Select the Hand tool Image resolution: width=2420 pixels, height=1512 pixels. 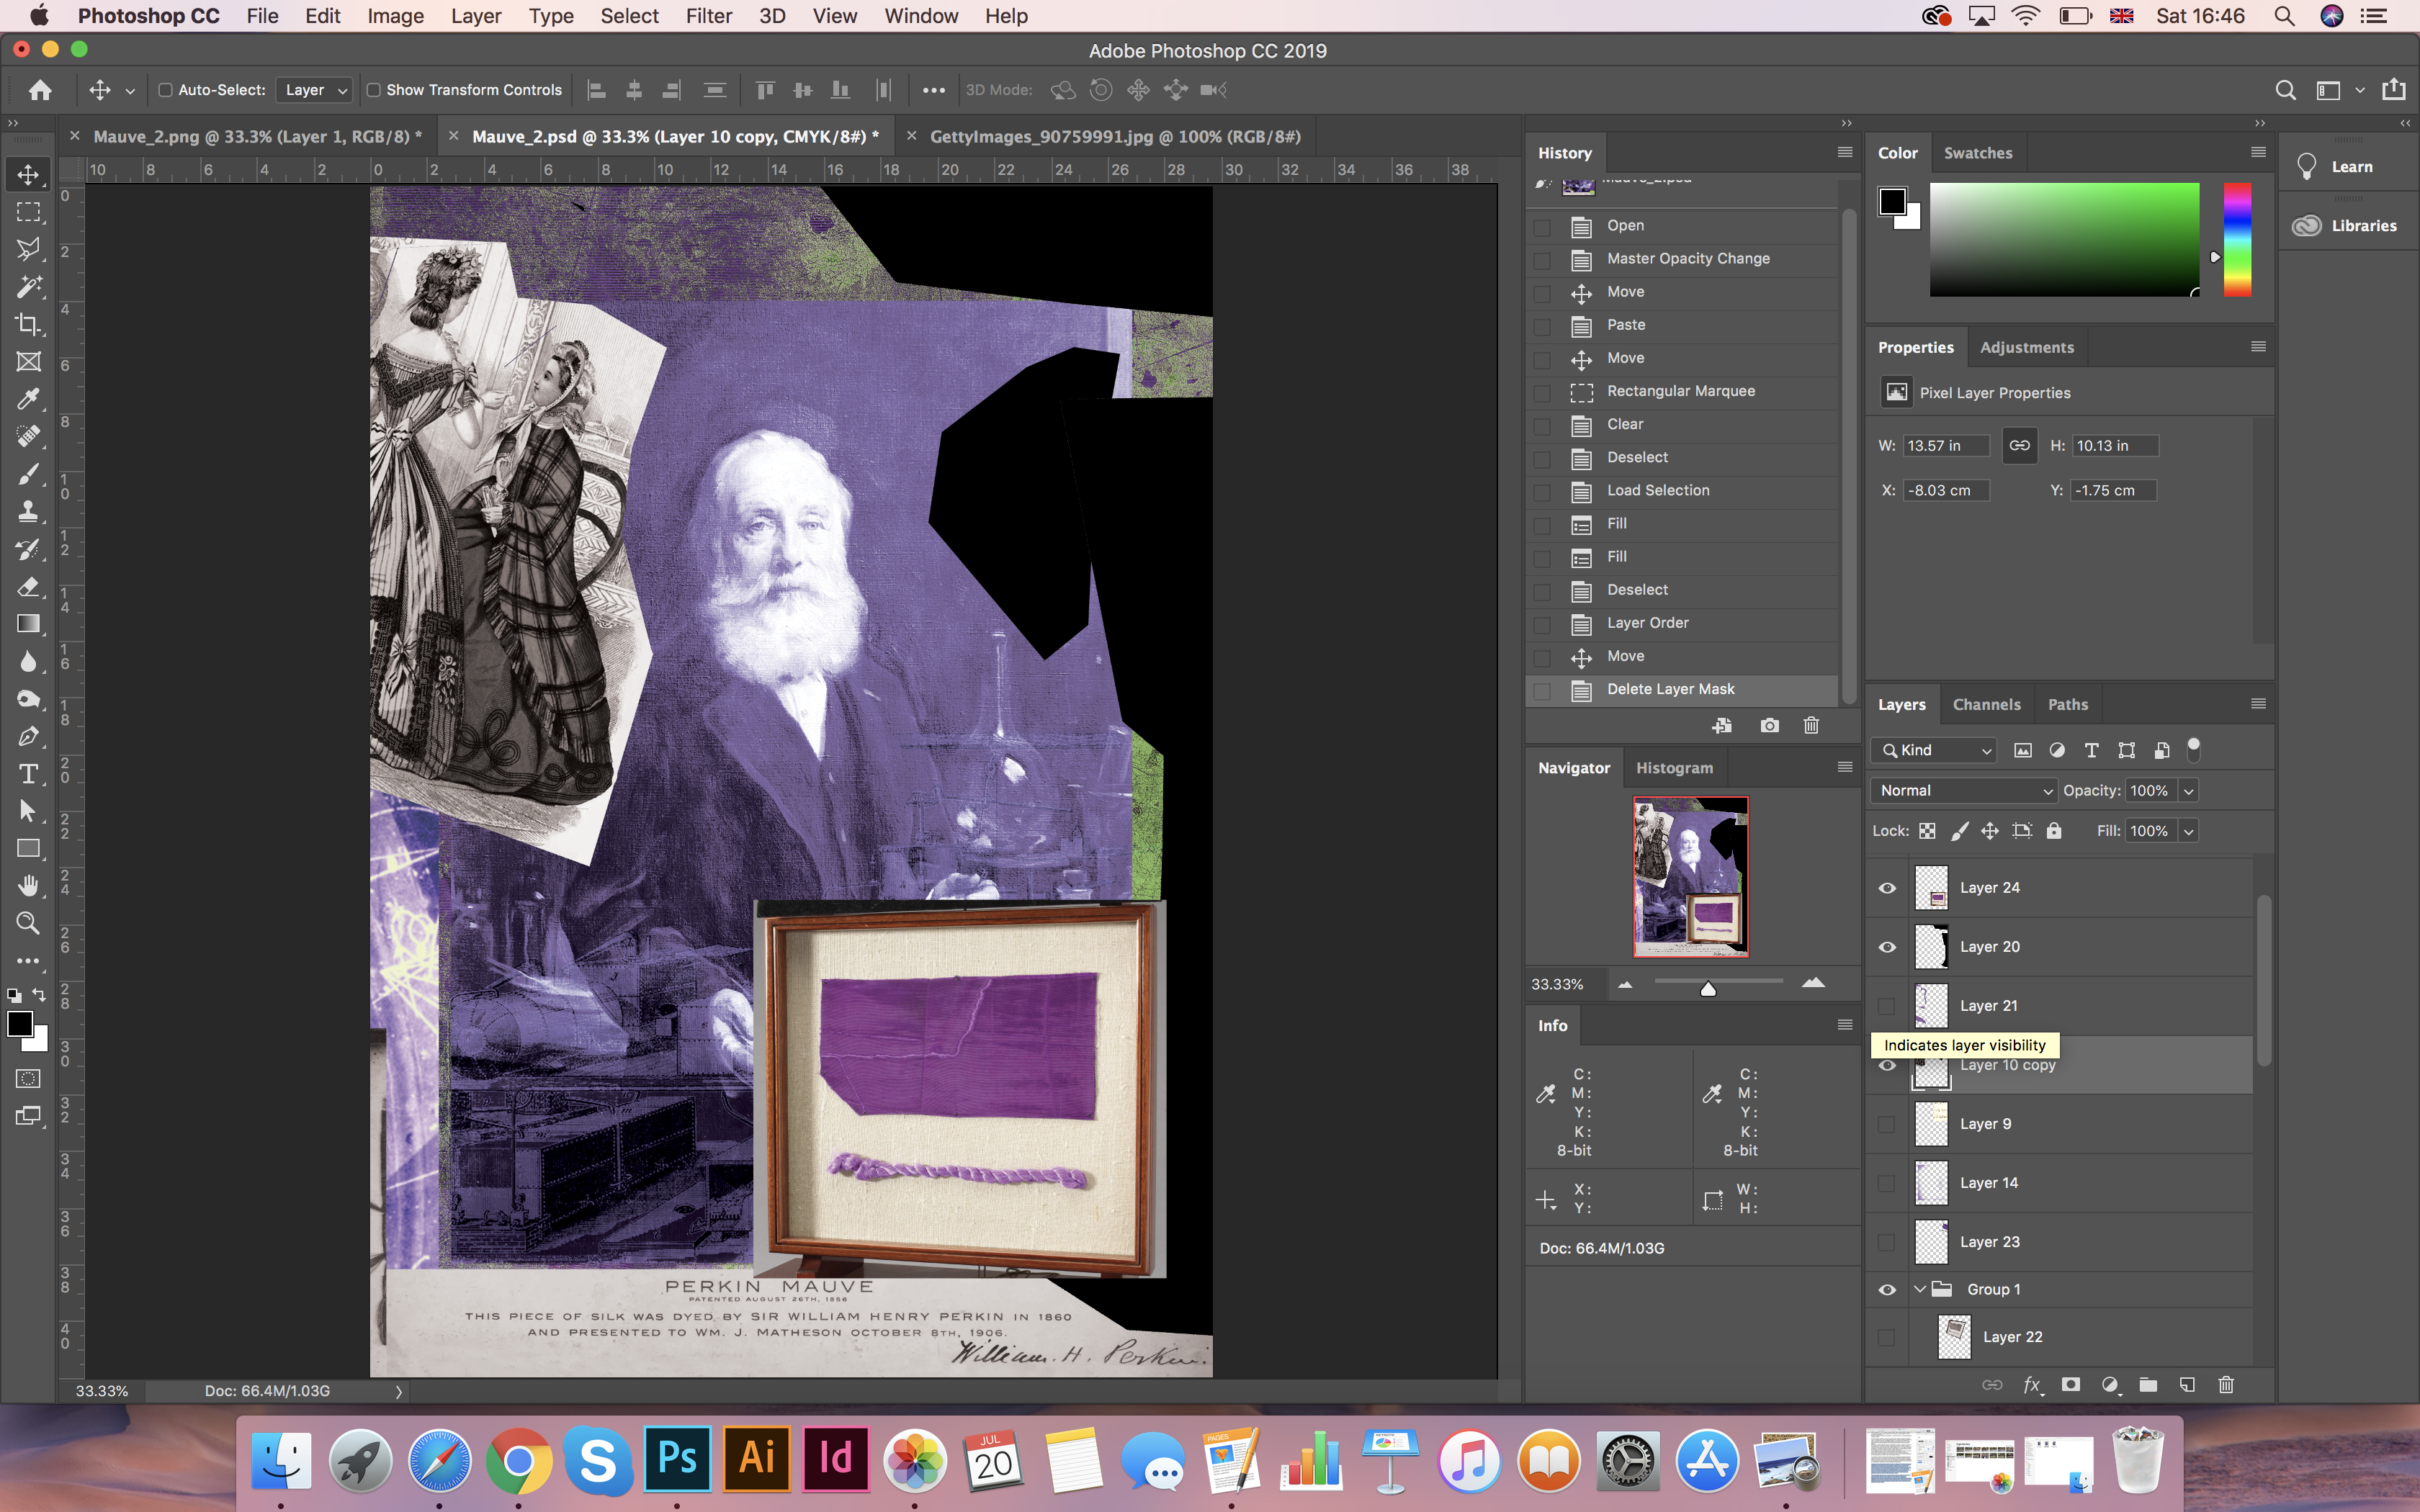click(x=28, y=885)
